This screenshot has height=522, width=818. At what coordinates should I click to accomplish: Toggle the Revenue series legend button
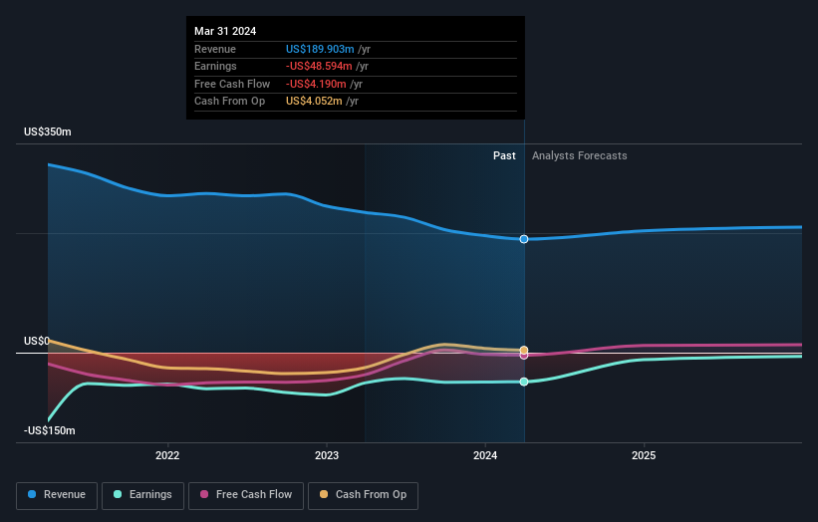[x=57, y=495]
